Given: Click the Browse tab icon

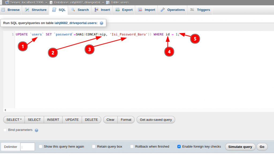Looking at the screenshot, I should [x=3, y=10].
